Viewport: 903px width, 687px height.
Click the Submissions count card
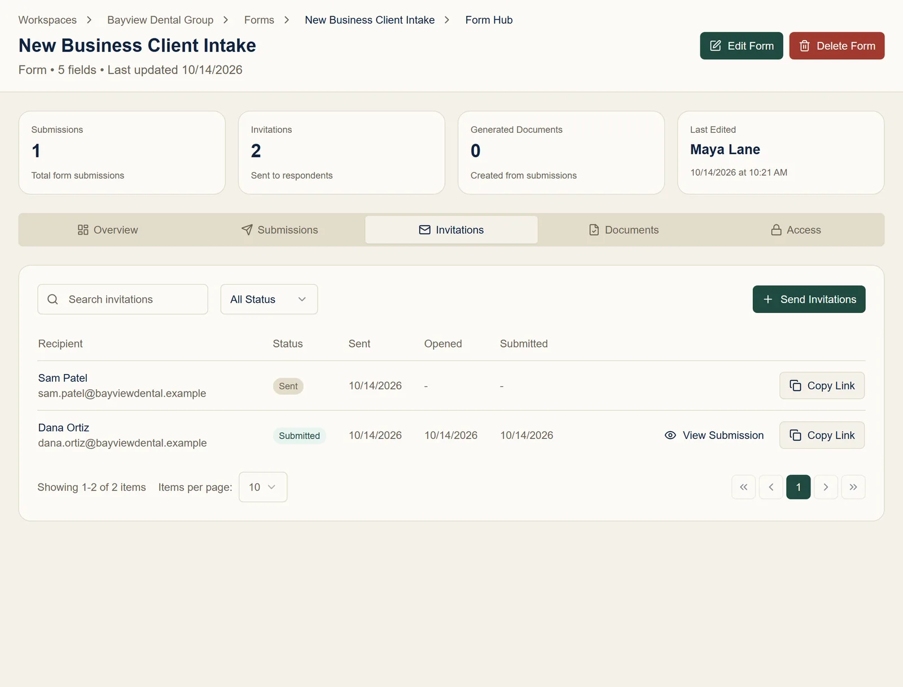click(x=122, y=153)
